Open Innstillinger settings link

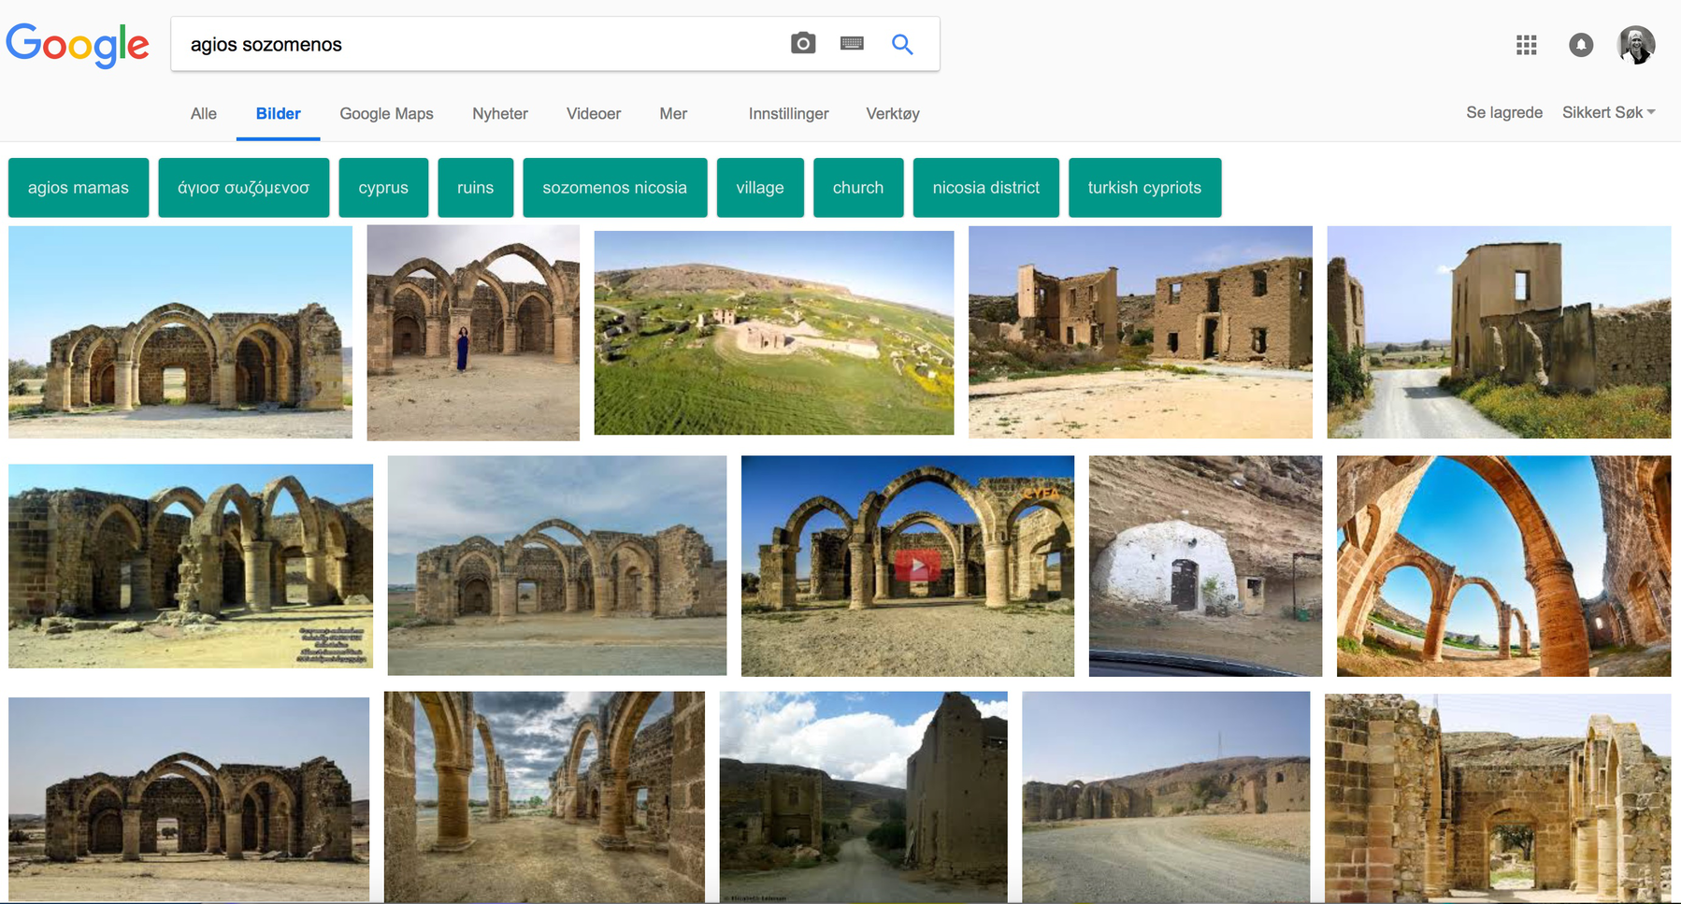[788, 113]
